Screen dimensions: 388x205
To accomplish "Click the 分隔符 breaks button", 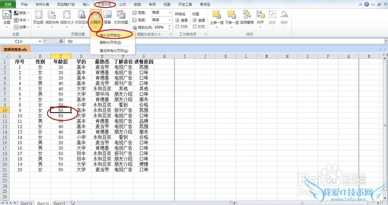I will (95, 19).
